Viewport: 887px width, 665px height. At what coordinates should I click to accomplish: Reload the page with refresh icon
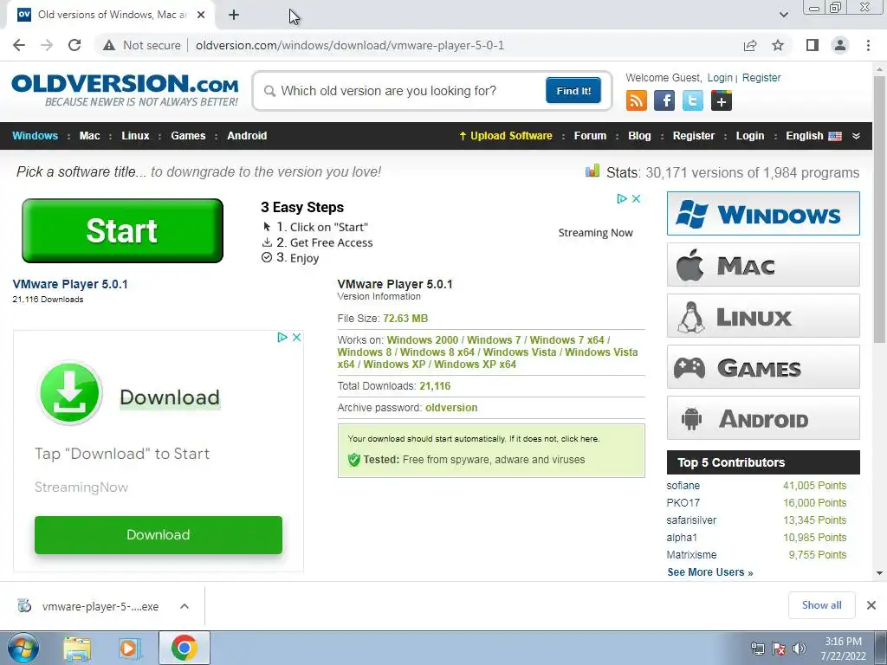[x=74, y=45]
